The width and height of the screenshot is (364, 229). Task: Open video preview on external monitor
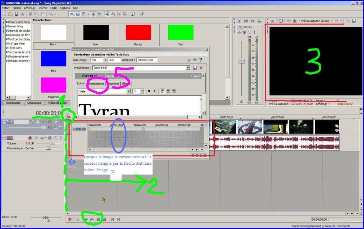click(281, 21)
